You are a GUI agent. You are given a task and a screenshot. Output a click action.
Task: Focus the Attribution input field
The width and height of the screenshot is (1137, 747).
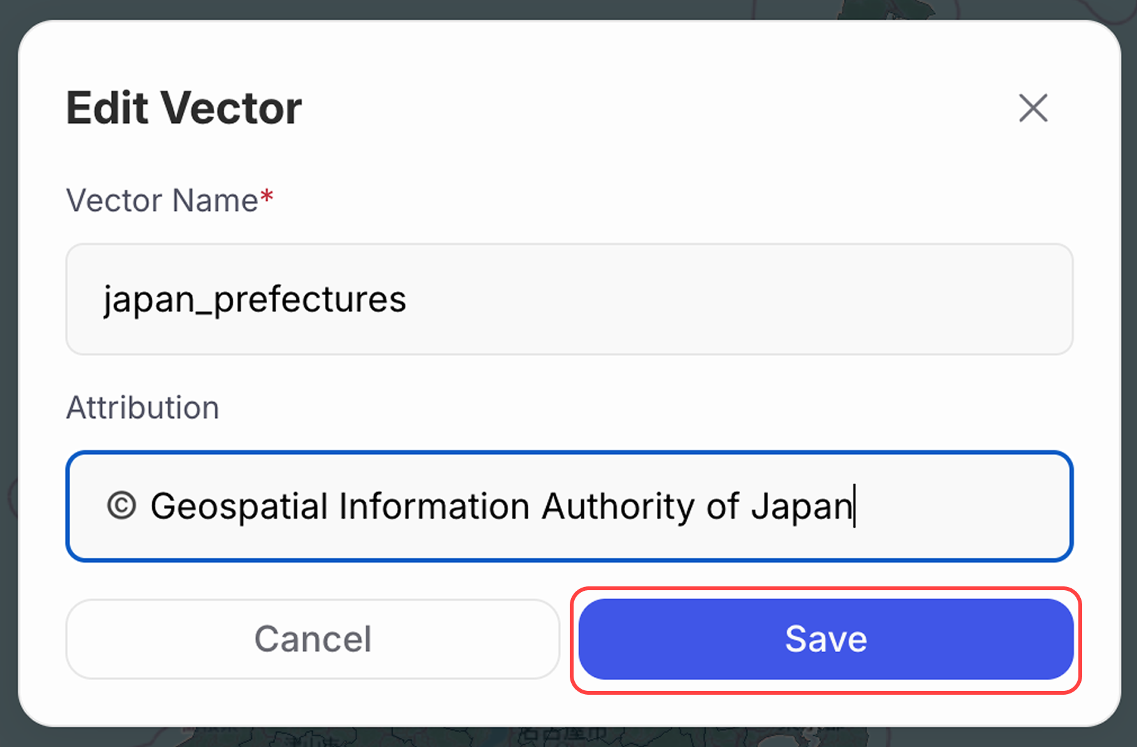[x=569, y=507]
